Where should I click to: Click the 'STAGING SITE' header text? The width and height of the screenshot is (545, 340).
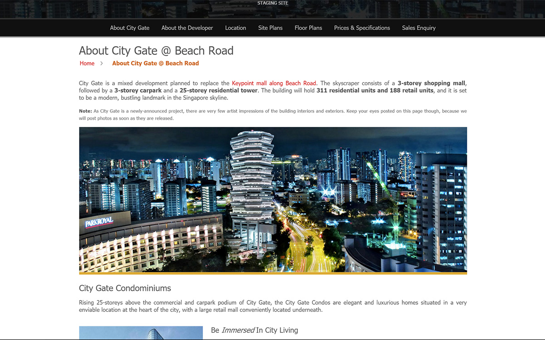pyautogui.click(x=272, y=3)
